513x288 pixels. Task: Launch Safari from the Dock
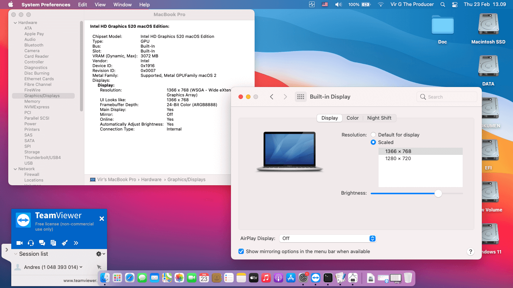coord(130,278)
